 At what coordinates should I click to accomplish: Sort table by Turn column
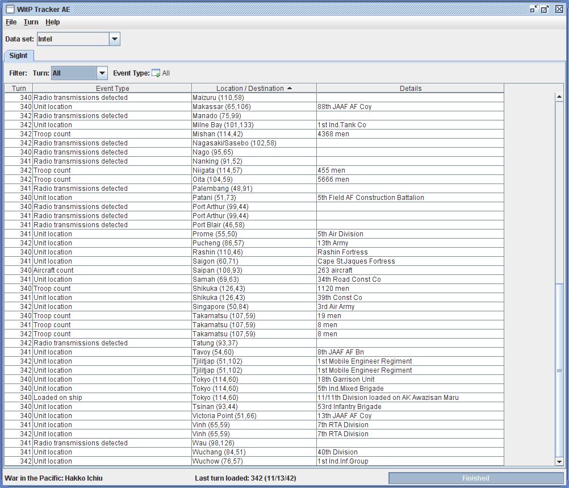pos(19,88)
